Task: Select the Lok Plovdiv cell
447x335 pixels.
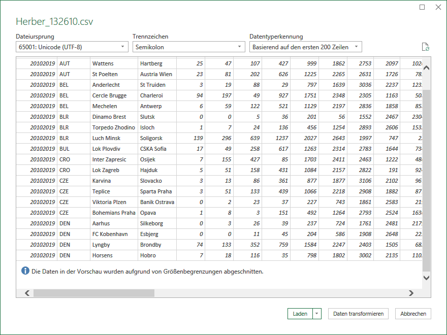Action: click(x=114, y=149)
